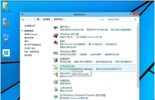Open the File History (文件历史记录) folder icon
The image size is (155, 100).
pyautogui.click(x=56, y=68)
